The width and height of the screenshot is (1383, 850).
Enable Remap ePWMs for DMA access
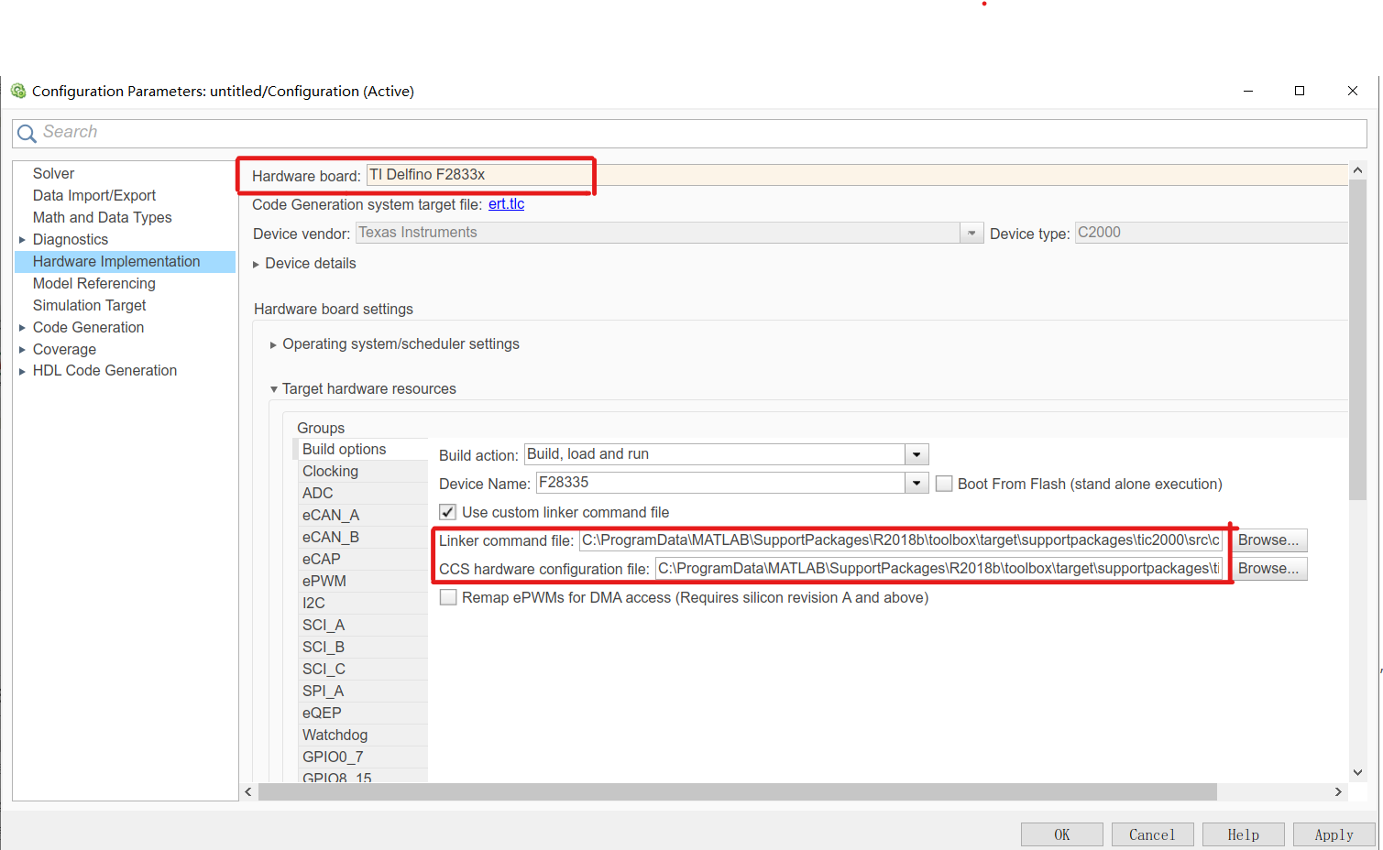tap(448, 597)
